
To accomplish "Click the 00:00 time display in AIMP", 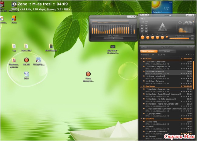I will [188, 22].
